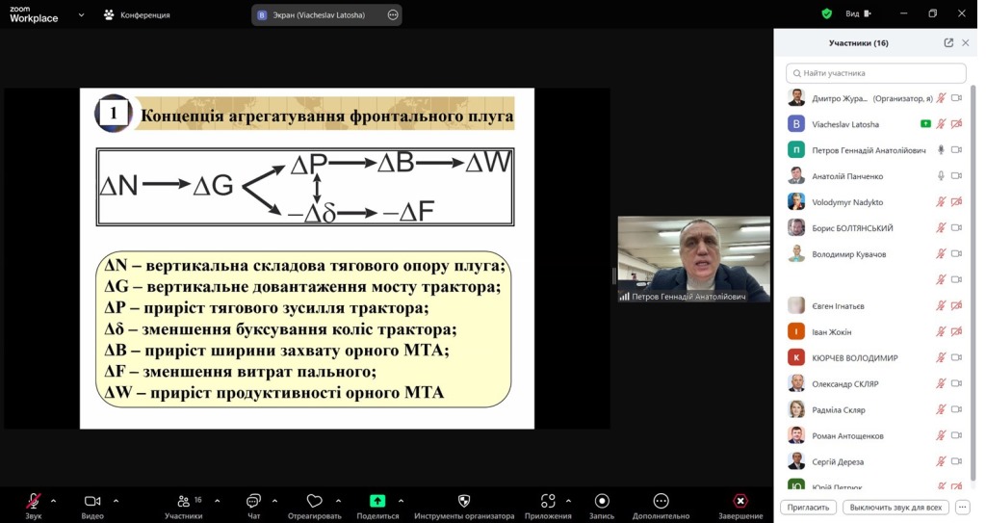Click the Пригласить invite button

point(808,508)
